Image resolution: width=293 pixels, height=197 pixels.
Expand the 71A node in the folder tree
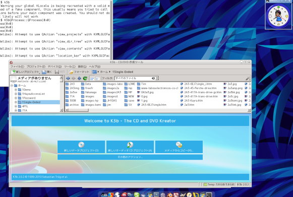pos(16,110)
